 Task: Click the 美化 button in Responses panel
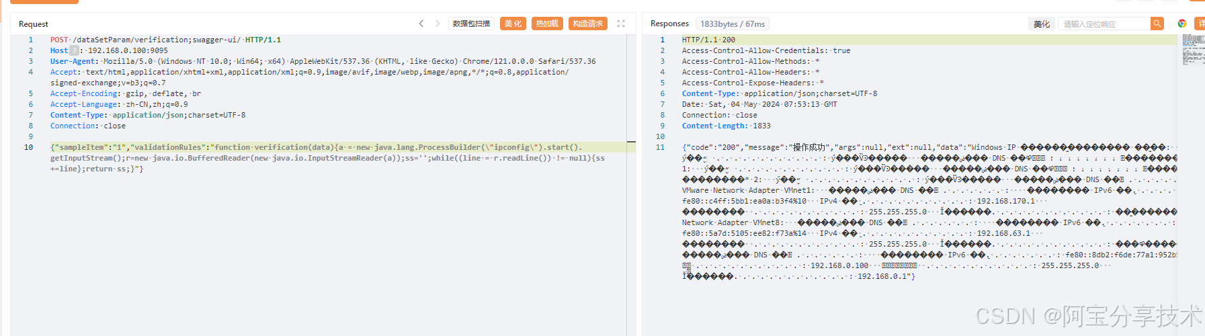click(x=1042, y=24)
